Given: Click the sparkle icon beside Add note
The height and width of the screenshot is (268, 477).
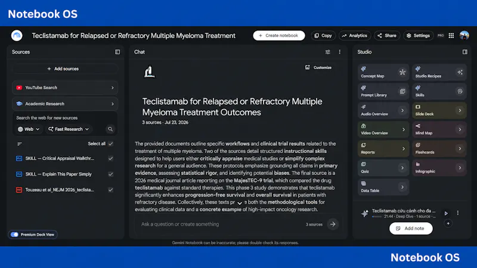Looking at the screenshot, I should [x=448, y=223].
